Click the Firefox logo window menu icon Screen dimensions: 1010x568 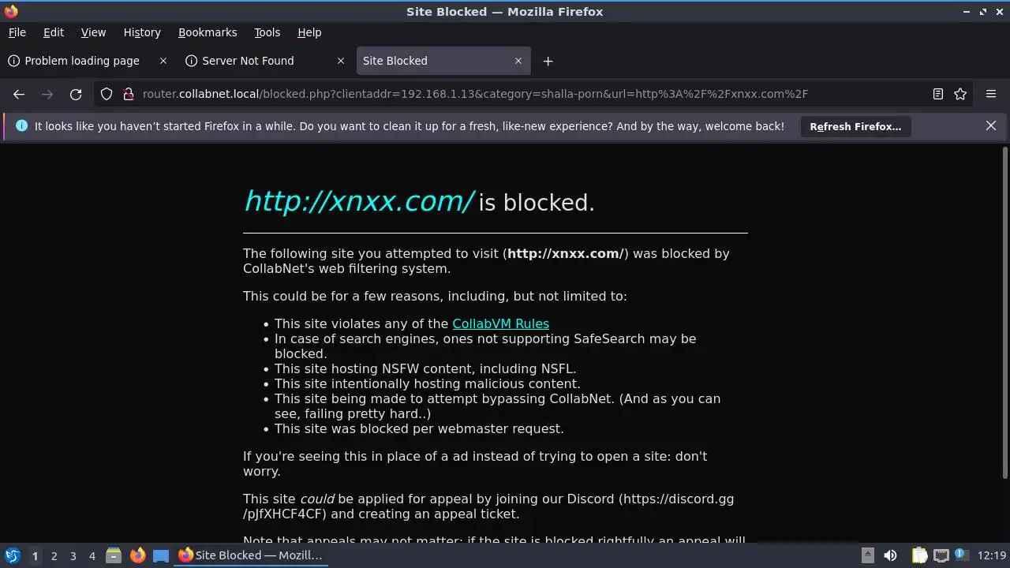[10, 11]
